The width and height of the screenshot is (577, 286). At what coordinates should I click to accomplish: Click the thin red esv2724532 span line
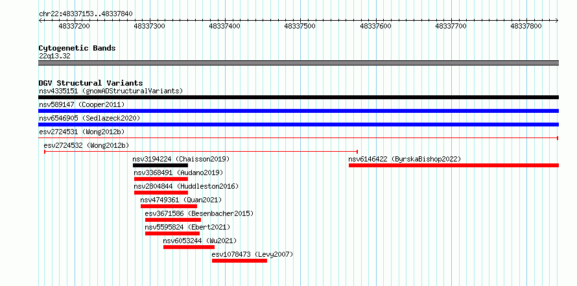[x=201, y=151]
